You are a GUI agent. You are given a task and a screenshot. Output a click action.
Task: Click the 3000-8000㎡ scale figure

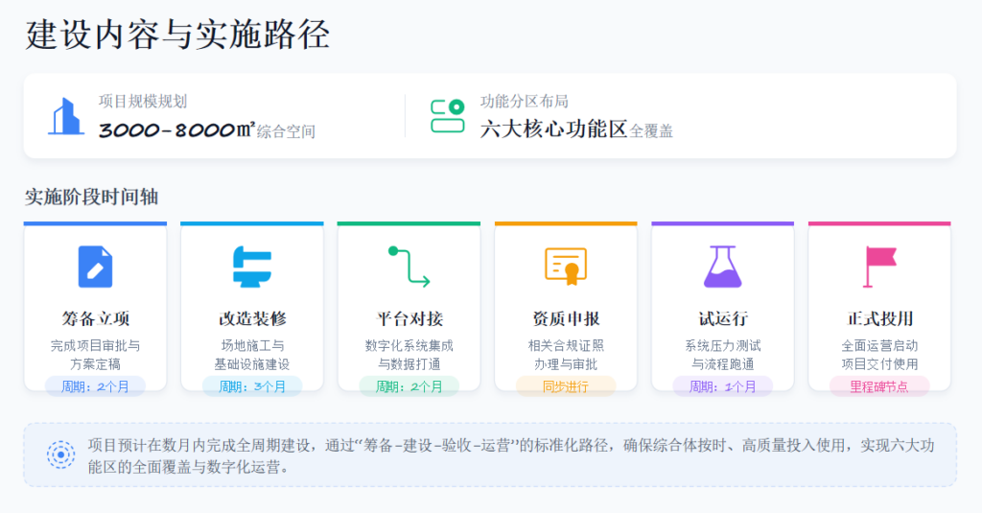point(176,130)
